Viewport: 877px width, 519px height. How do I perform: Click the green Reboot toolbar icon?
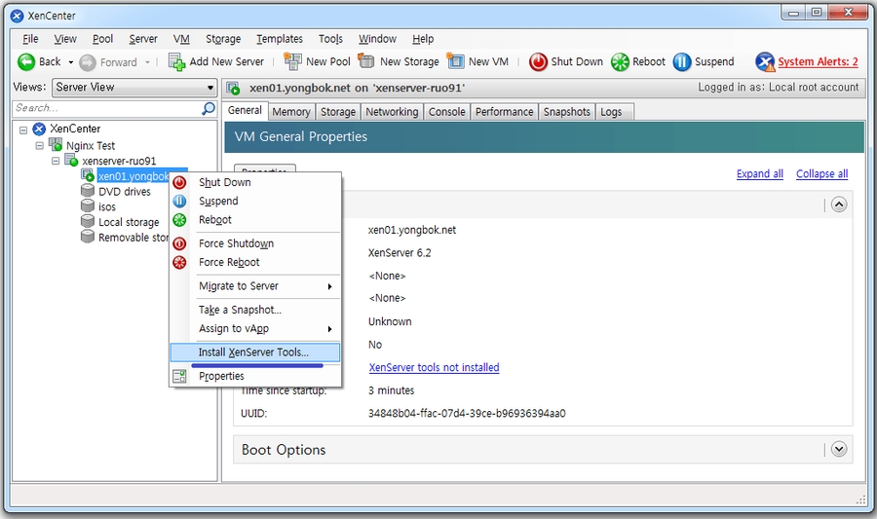620,62
